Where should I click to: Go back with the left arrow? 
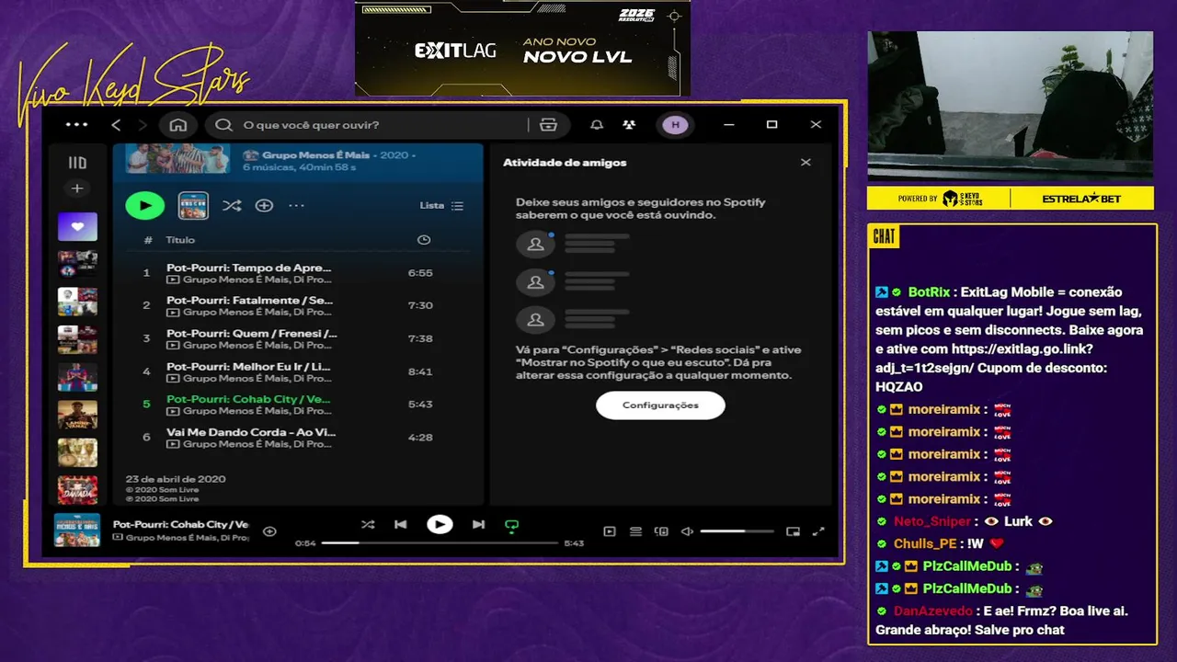[x=116, y=125]
